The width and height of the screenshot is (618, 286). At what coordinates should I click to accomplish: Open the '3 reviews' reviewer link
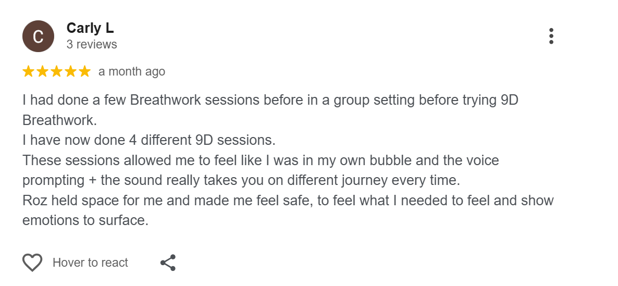pos(92,44)
